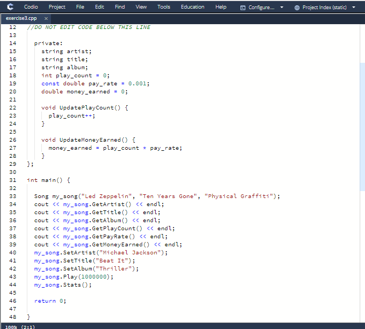Click the Song my_song constructor line
365x329 pixels.
(x=157, y=196)
